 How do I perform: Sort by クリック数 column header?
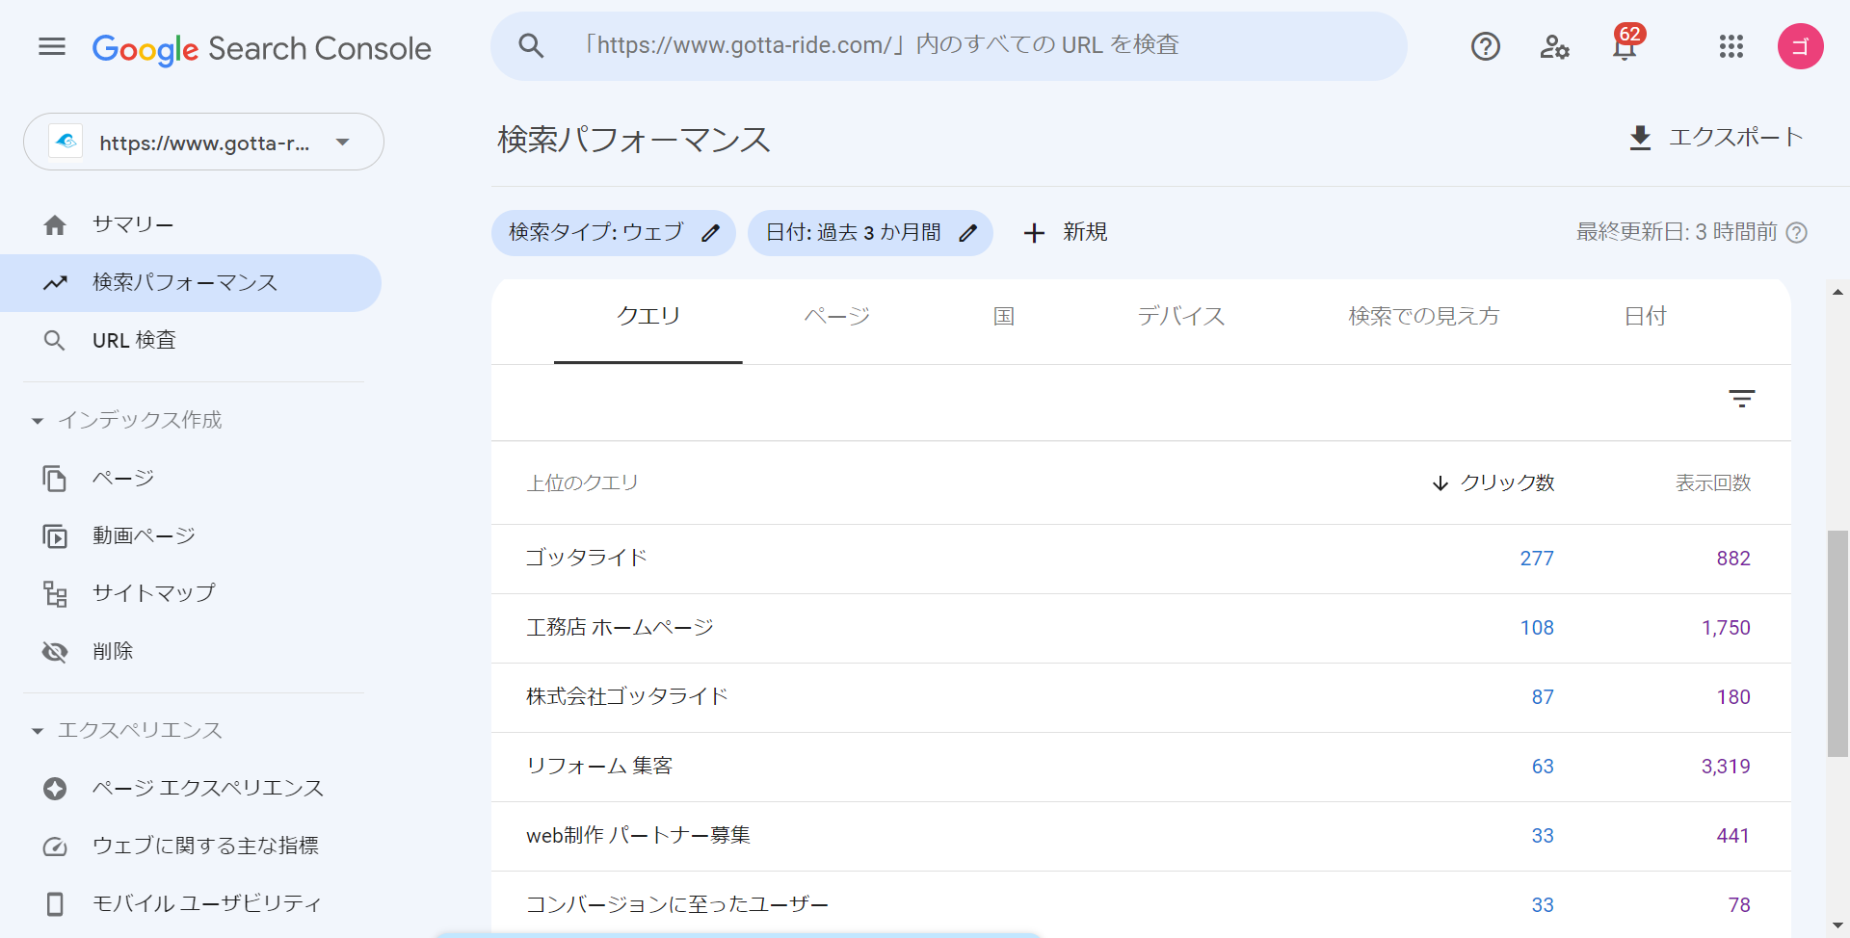[x=1493, y=482]
